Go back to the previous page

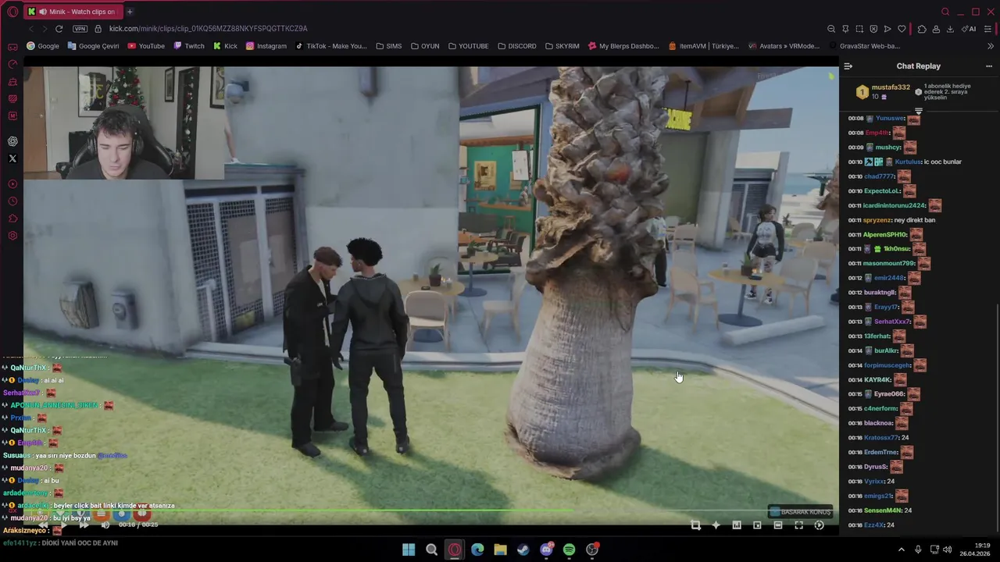point(31,29)
